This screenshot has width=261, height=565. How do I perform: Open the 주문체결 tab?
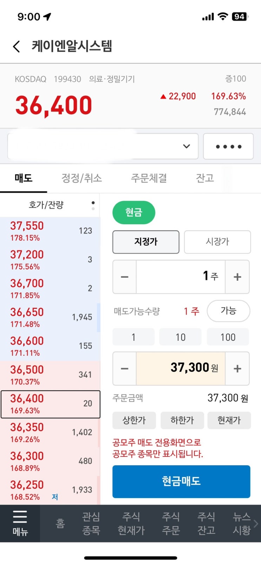(x=149, y=178)
